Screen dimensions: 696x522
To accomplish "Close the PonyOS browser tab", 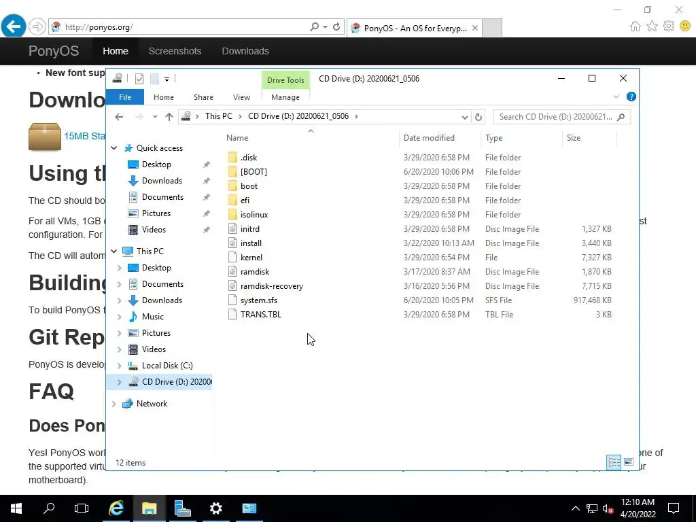I will [475, 28].
